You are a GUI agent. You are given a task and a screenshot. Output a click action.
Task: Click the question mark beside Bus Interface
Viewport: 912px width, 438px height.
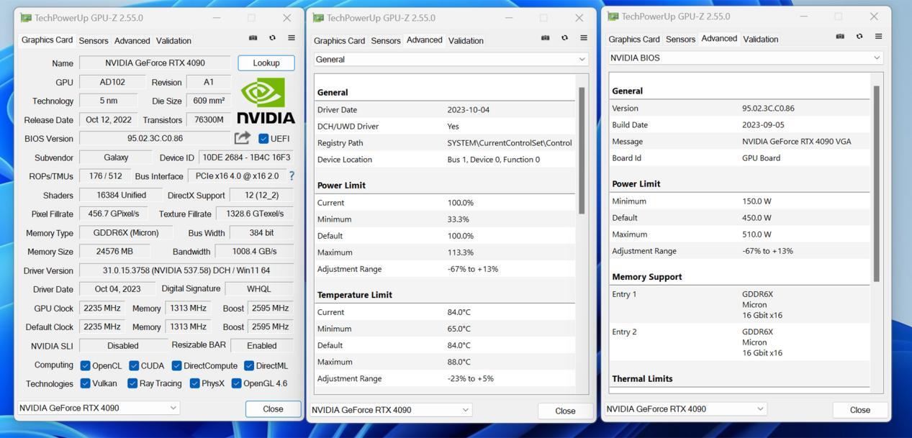[292, 175]
